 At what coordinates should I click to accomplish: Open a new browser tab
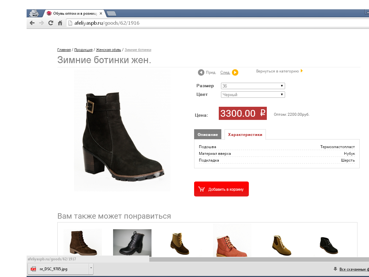tap(111, 14)
